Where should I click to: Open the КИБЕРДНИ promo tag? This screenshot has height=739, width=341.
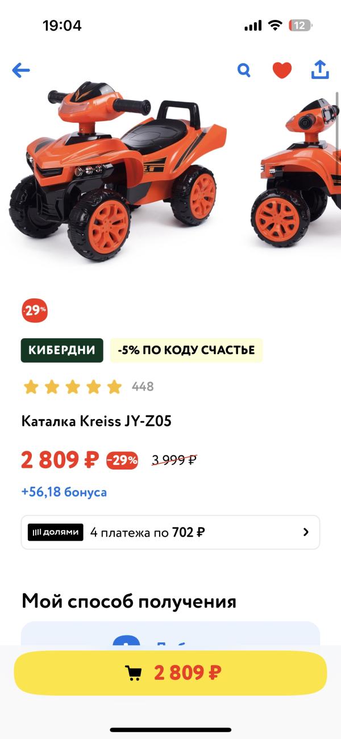(x=62, y=350)
